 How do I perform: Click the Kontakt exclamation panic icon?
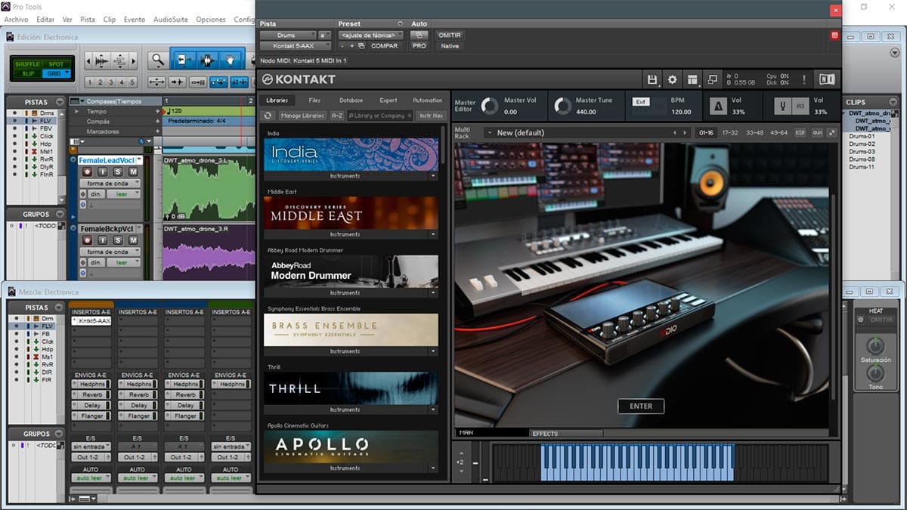pos(803,79)
